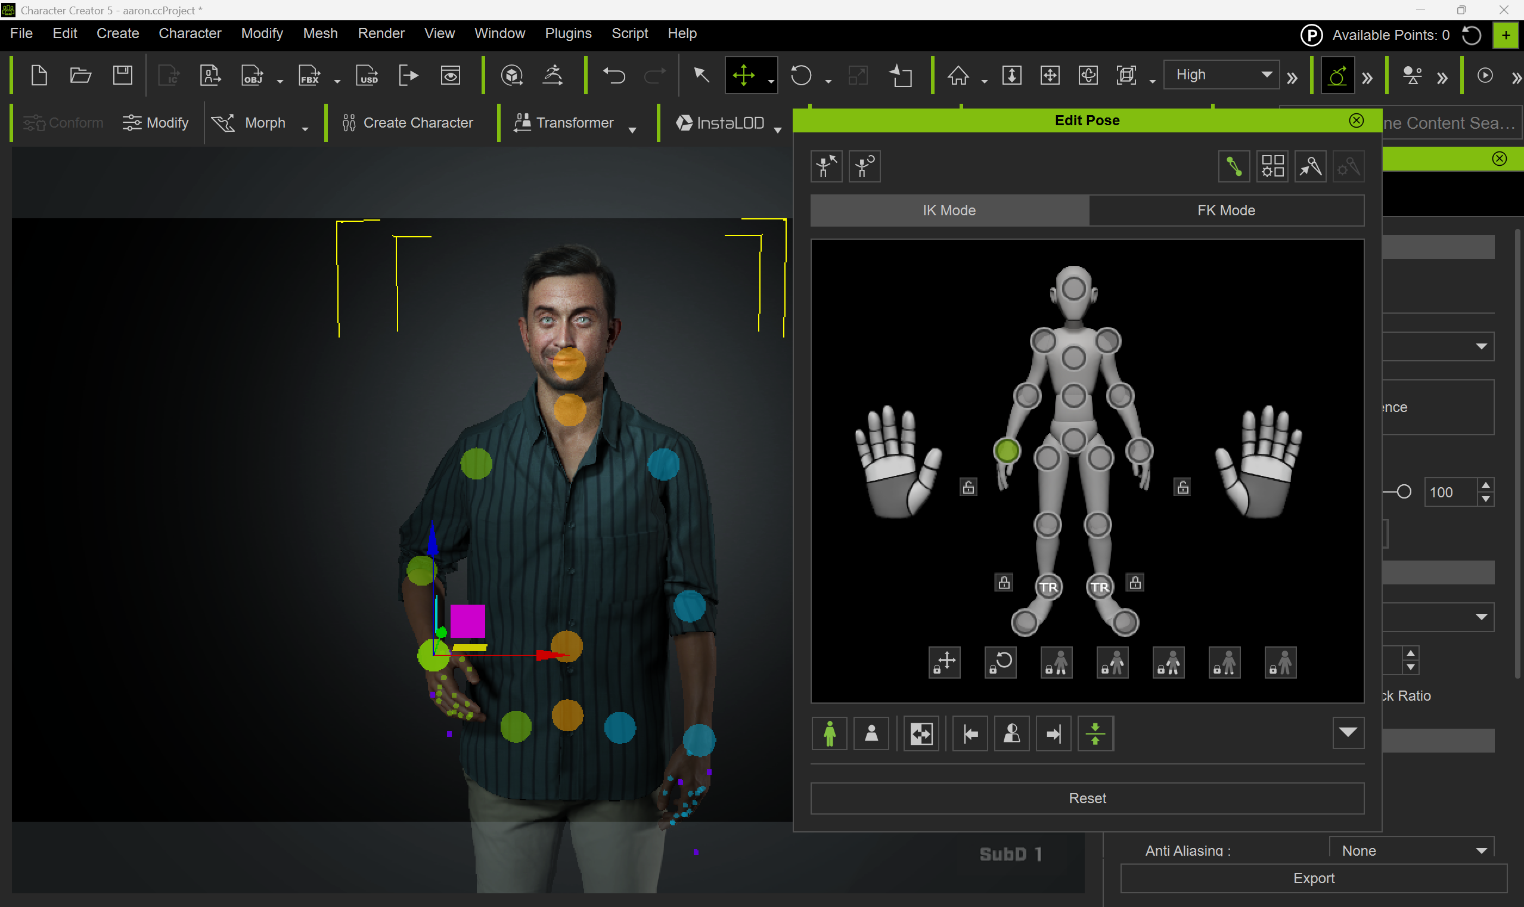Expand the Morph dropdown arrow

click(305, 129)
